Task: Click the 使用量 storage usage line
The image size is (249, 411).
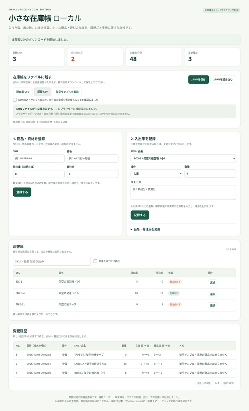Action: pyautogui.click(x=40, y=122)
